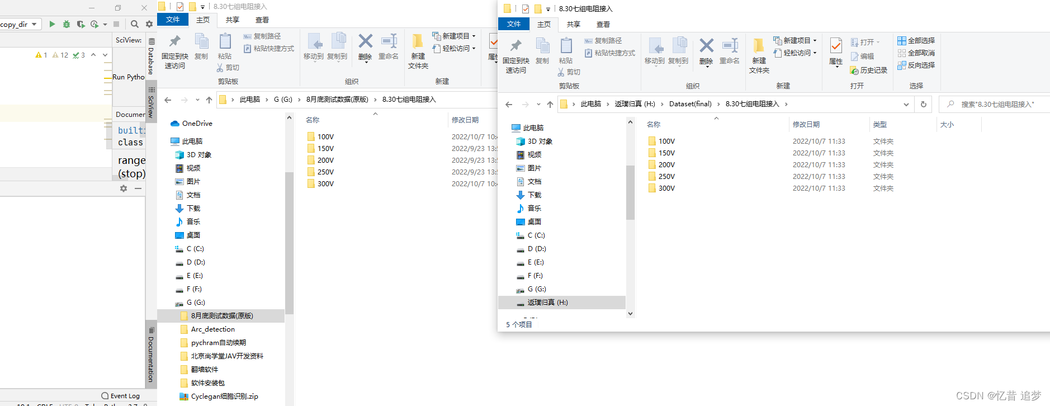Click Edit (编辑) in right window ribbon
This screenshot has width=1050, height=406.
coord(863,56)
